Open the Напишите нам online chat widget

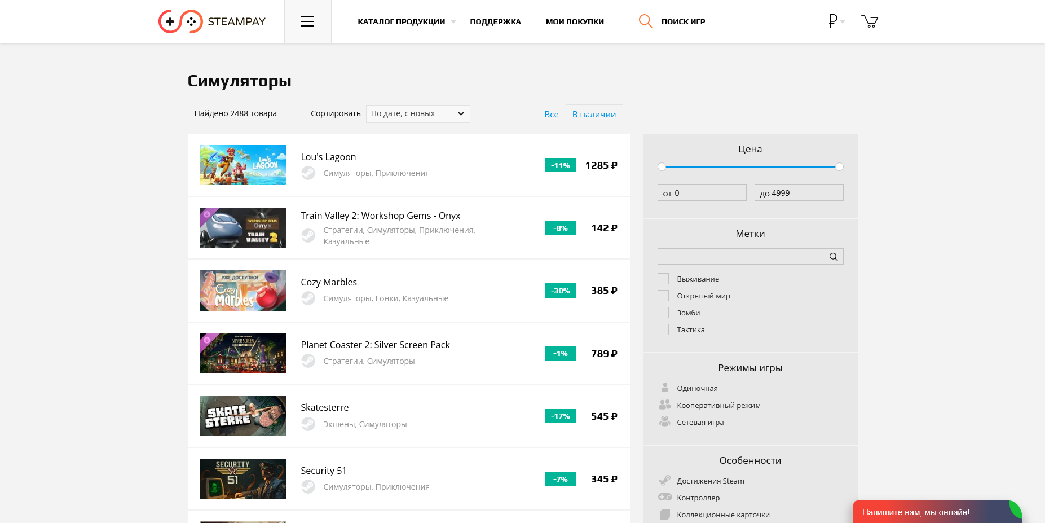pyautogui.click(x=937, y=512)
